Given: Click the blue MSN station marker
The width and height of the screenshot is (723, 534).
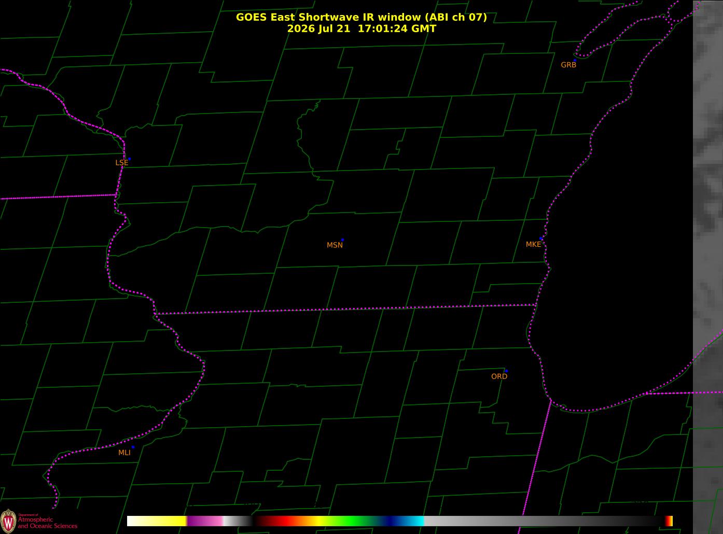Looking at the screenshot, I should [342, 240].
